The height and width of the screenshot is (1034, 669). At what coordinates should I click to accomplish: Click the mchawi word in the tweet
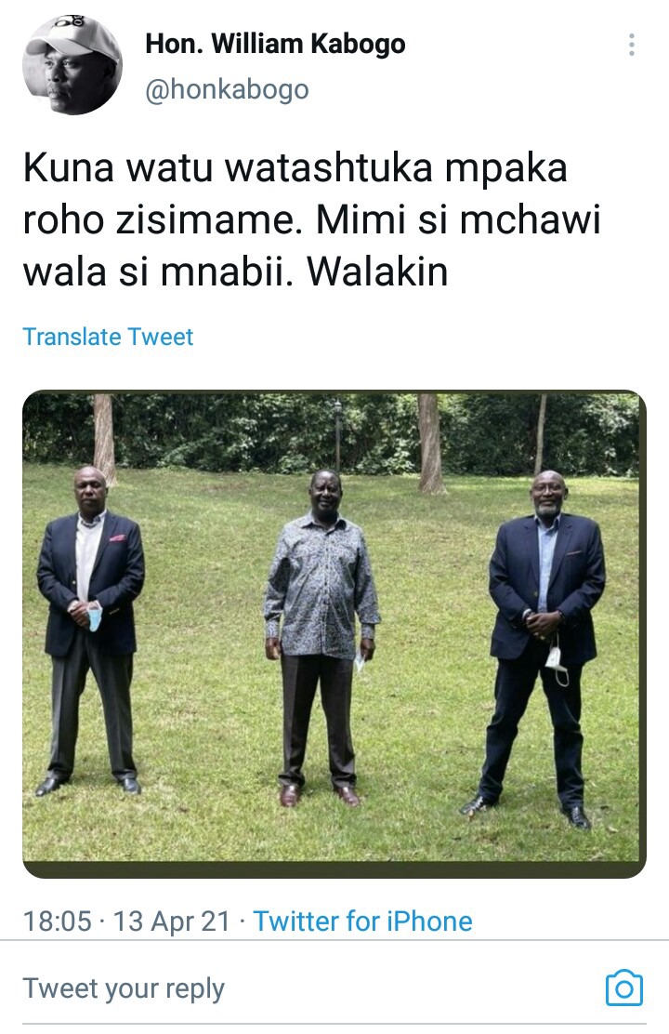[x=530, y=219]
